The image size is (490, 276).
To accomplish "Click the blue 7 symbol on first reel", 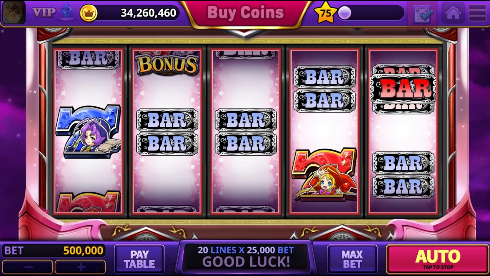I will pyautogui.click(x=88, y=131).
